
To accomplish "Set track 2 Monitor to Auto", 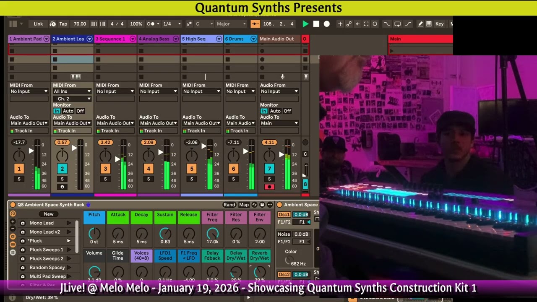I will (68, 111).
